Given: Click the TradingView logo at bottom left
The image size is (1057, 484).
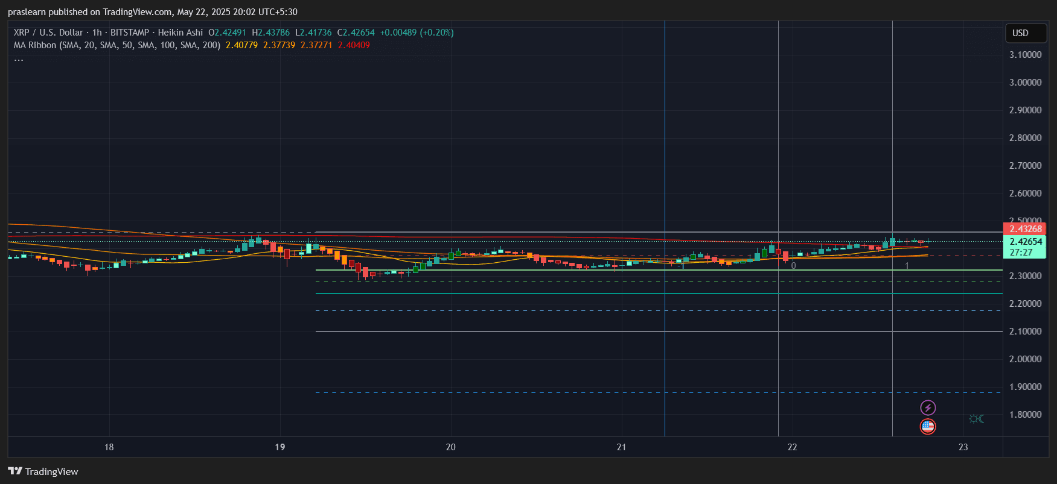Looking at the screenshot, I should pyautogui.click(x=43, y=471).
